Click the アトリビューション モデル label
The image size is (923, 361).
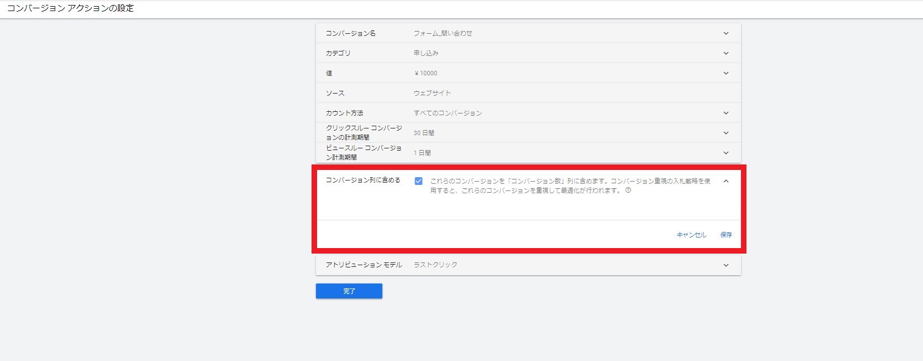click(364, 265)
